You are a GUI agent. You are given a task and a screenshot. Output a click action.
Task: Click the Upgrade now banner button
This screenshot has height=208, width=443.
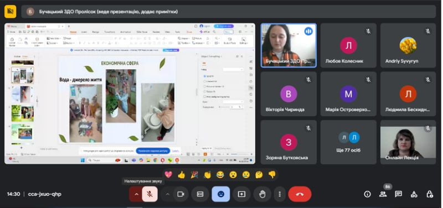(171, 50)
